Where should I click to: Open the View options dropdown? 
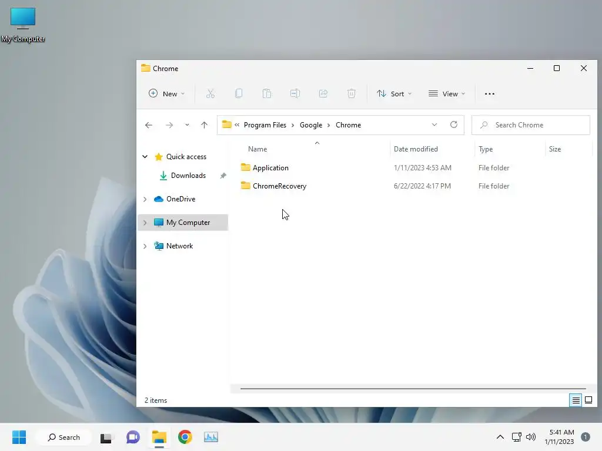pyautogui.click(x=447, y=94)
